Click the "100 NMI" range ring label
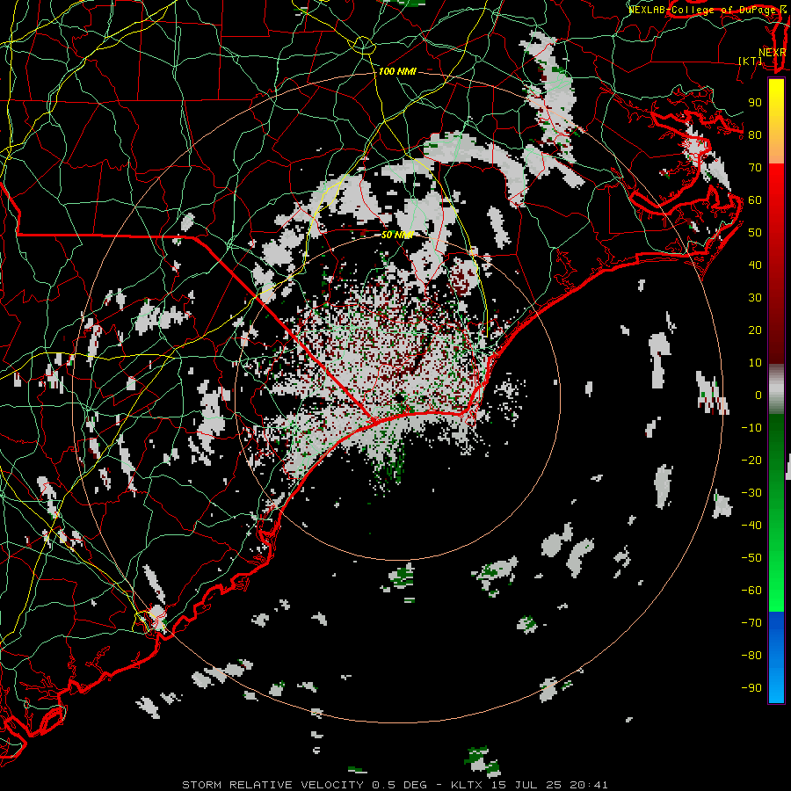Viewport: 791px width, 791px height. [x=397, y=72]
